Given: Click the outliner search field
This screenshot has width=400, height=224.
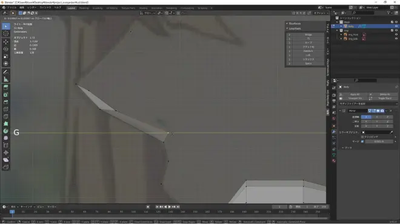Looking at the screenshot, I should tap(363, 13).
